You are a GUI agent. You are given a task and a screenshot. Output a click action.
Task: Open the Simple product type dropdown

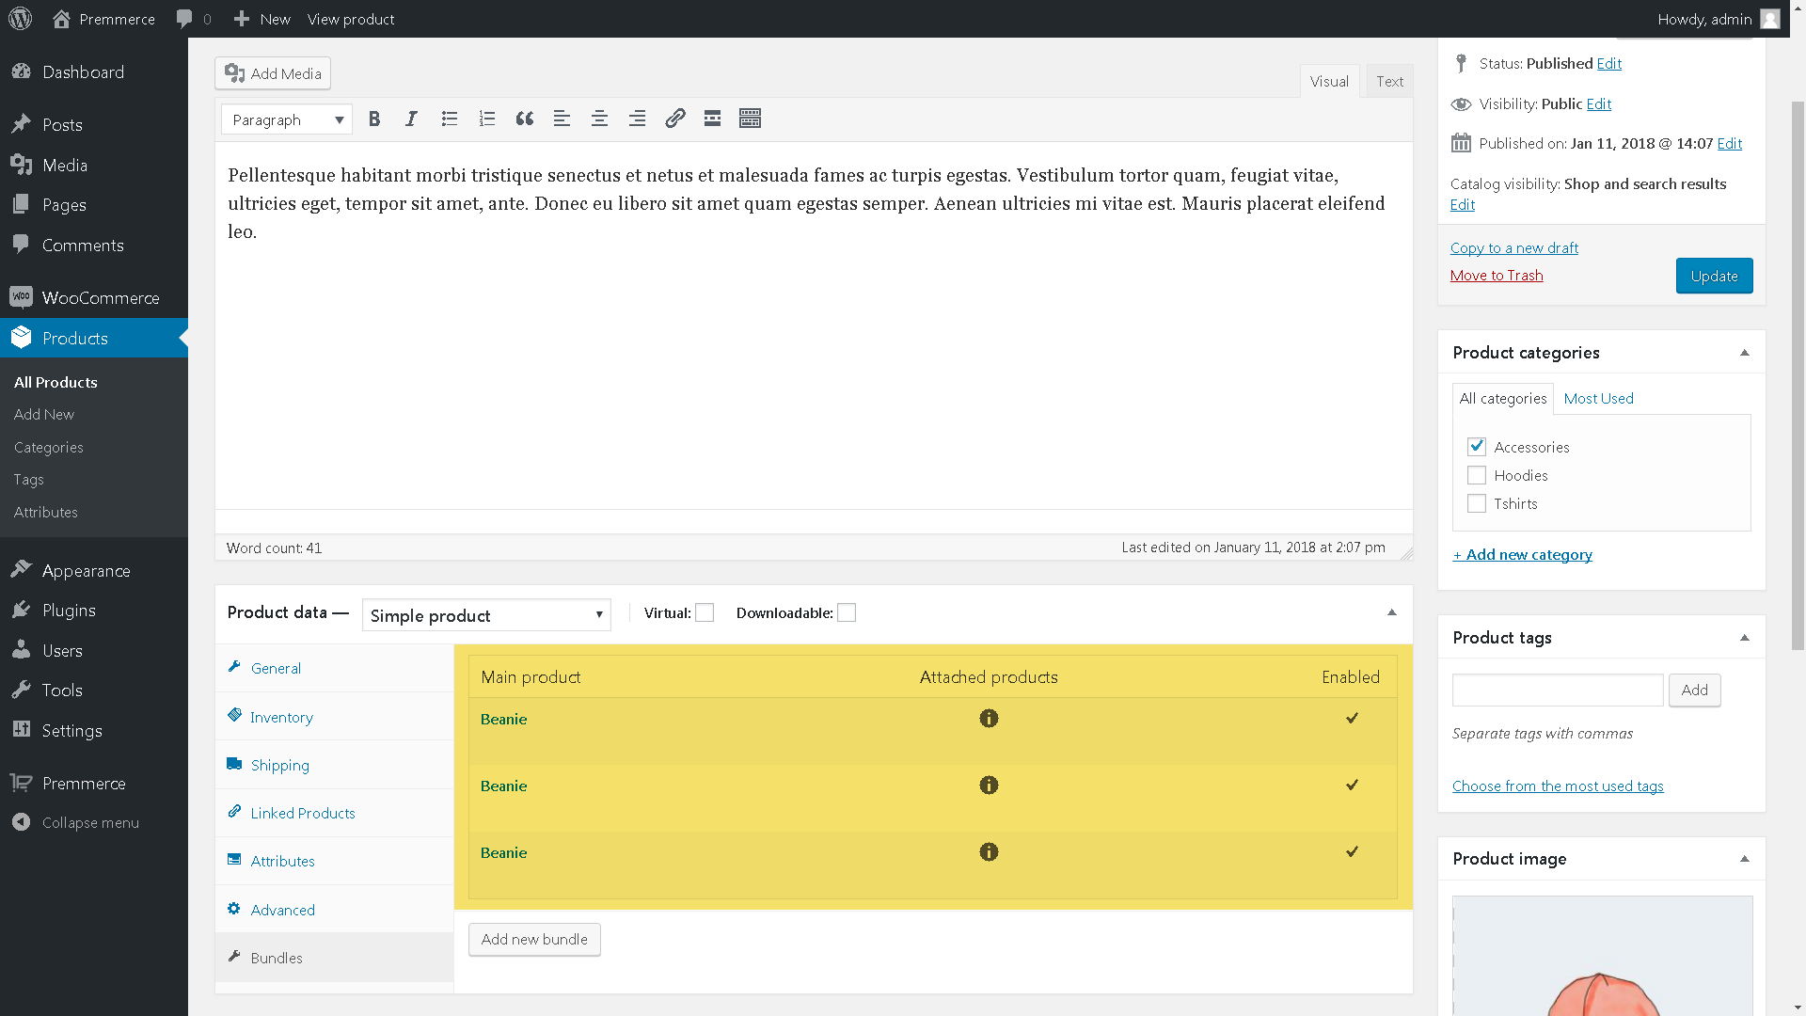[x=486, y=615]
